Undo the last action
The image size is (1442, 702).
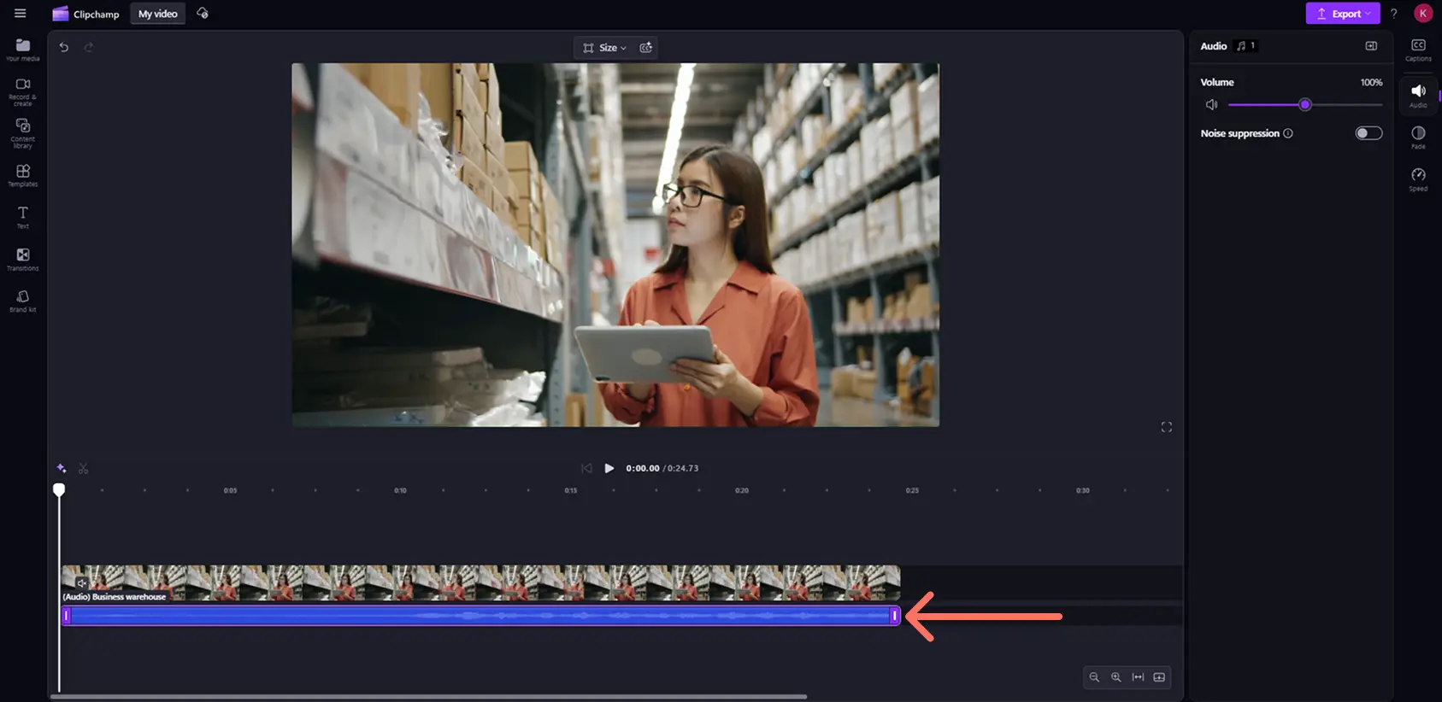pos(64,47)
